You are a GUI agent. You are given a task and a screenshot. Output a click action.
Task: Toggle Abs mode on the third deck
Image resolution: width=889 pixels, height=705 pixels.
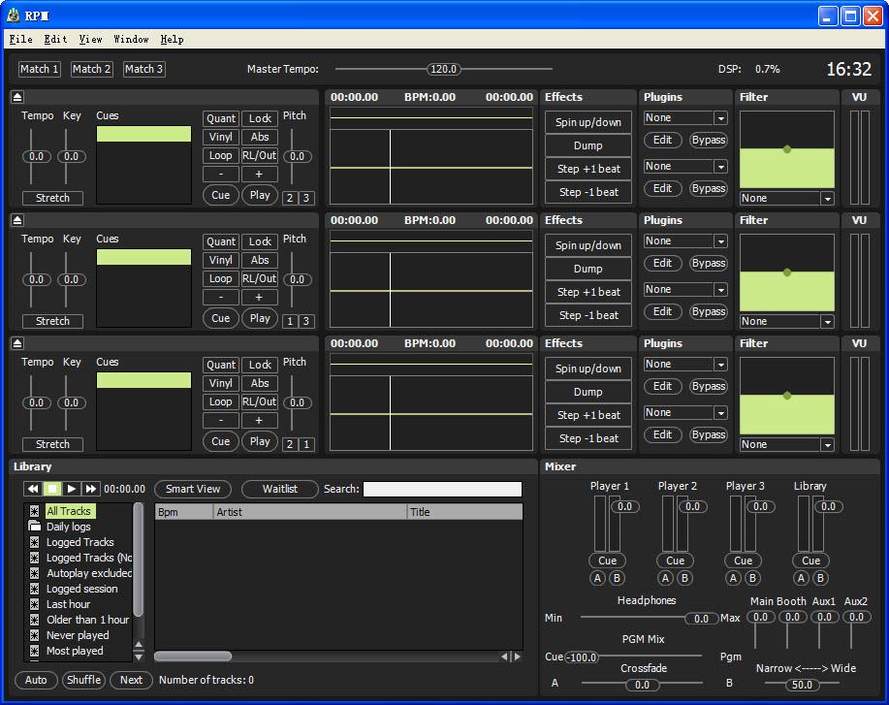[x=260, y=383]
